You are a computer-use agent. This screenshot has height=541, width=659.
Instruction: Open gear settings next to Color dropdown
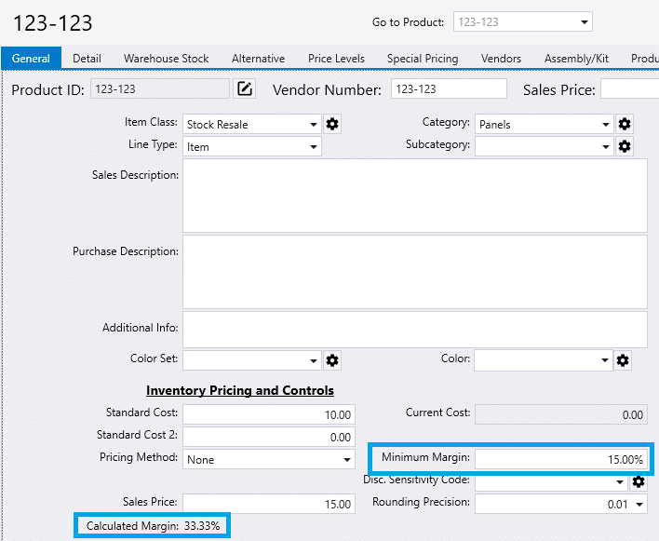pos(623,360)
